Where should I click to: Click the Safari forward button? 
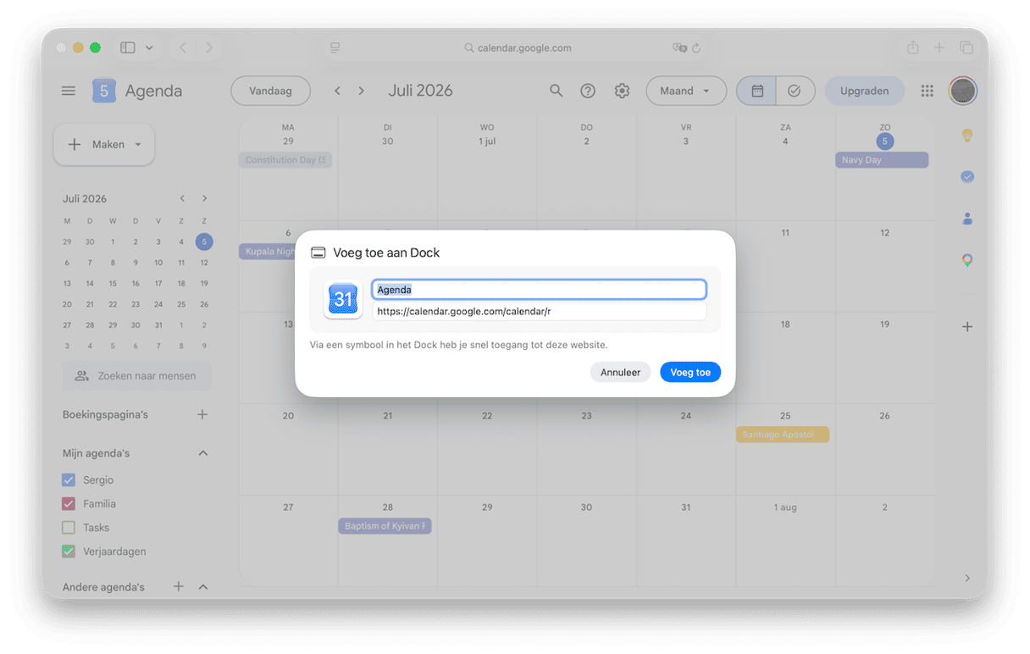tap(209, 48)
